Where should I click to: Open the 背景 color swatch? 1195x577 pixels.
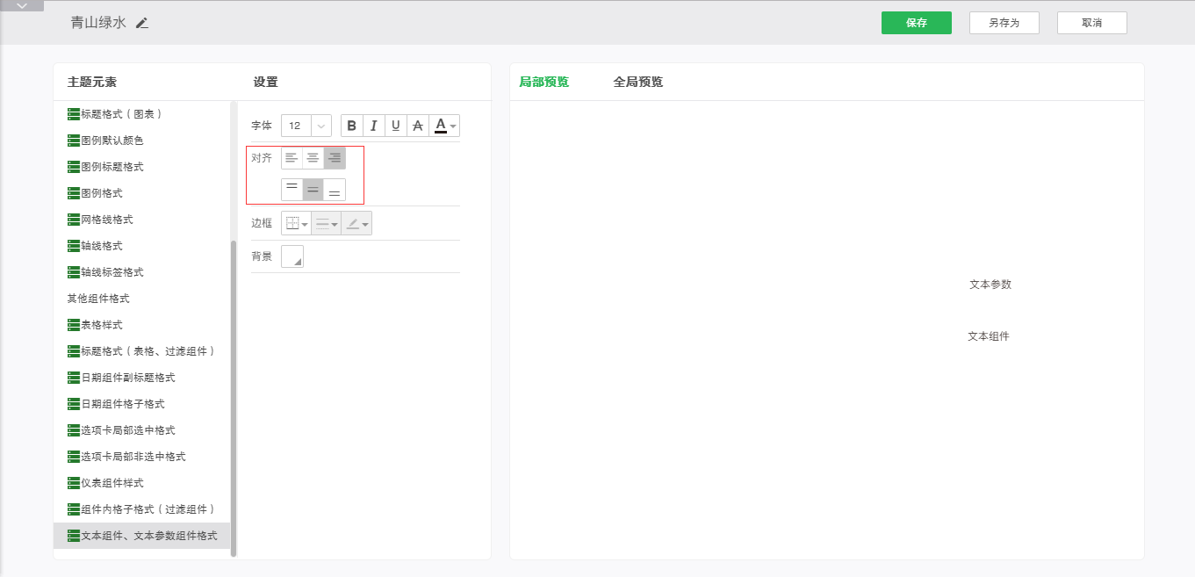click(292, 256)
